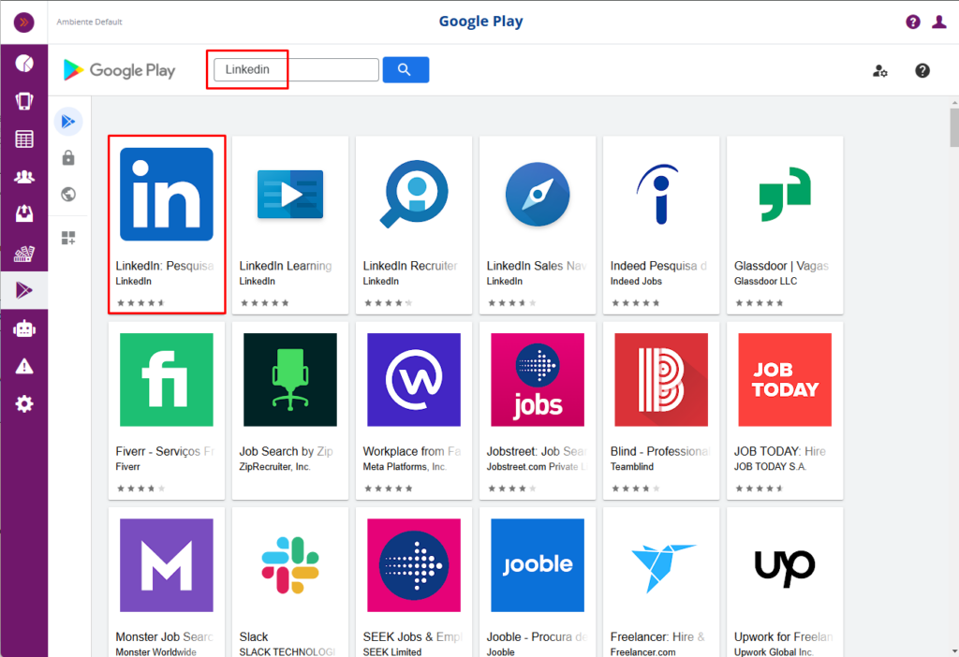Screen dimensions: 959x657
Task: Open the Blind - Professional app card
Action: pos(661,411)
